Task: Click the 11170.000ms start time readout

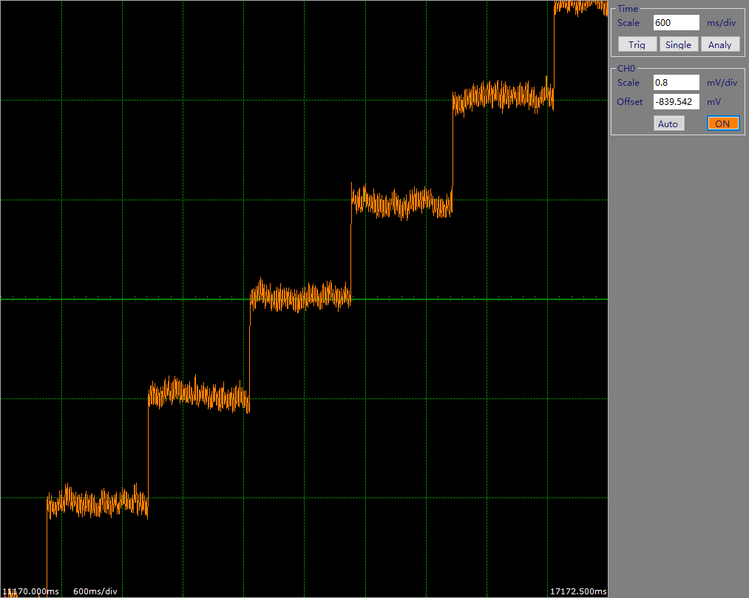Action: point(30,591)
